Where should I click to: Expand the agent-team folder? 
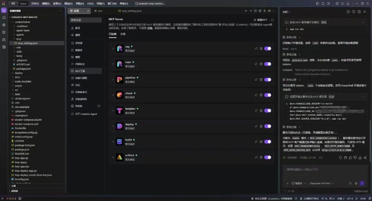pyautogui.click(x=23, y=30)
